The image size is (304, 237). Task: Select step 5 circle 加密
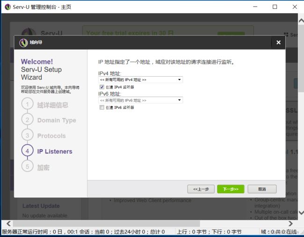coord(27,166)
